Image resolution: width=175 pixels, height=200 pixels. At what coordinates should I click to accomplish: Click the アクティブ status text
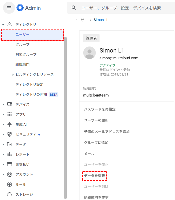coord(108,65)
